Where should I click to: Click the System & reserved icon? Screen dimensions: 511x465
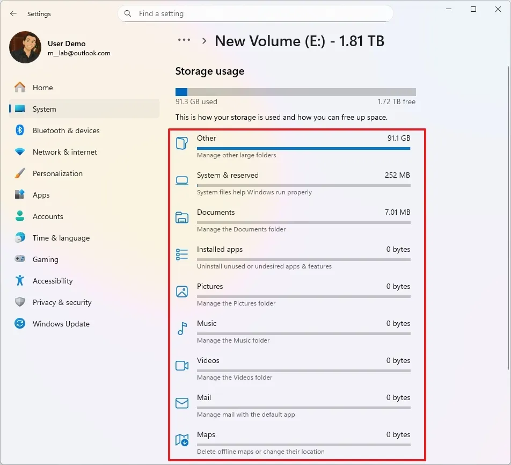182,179
